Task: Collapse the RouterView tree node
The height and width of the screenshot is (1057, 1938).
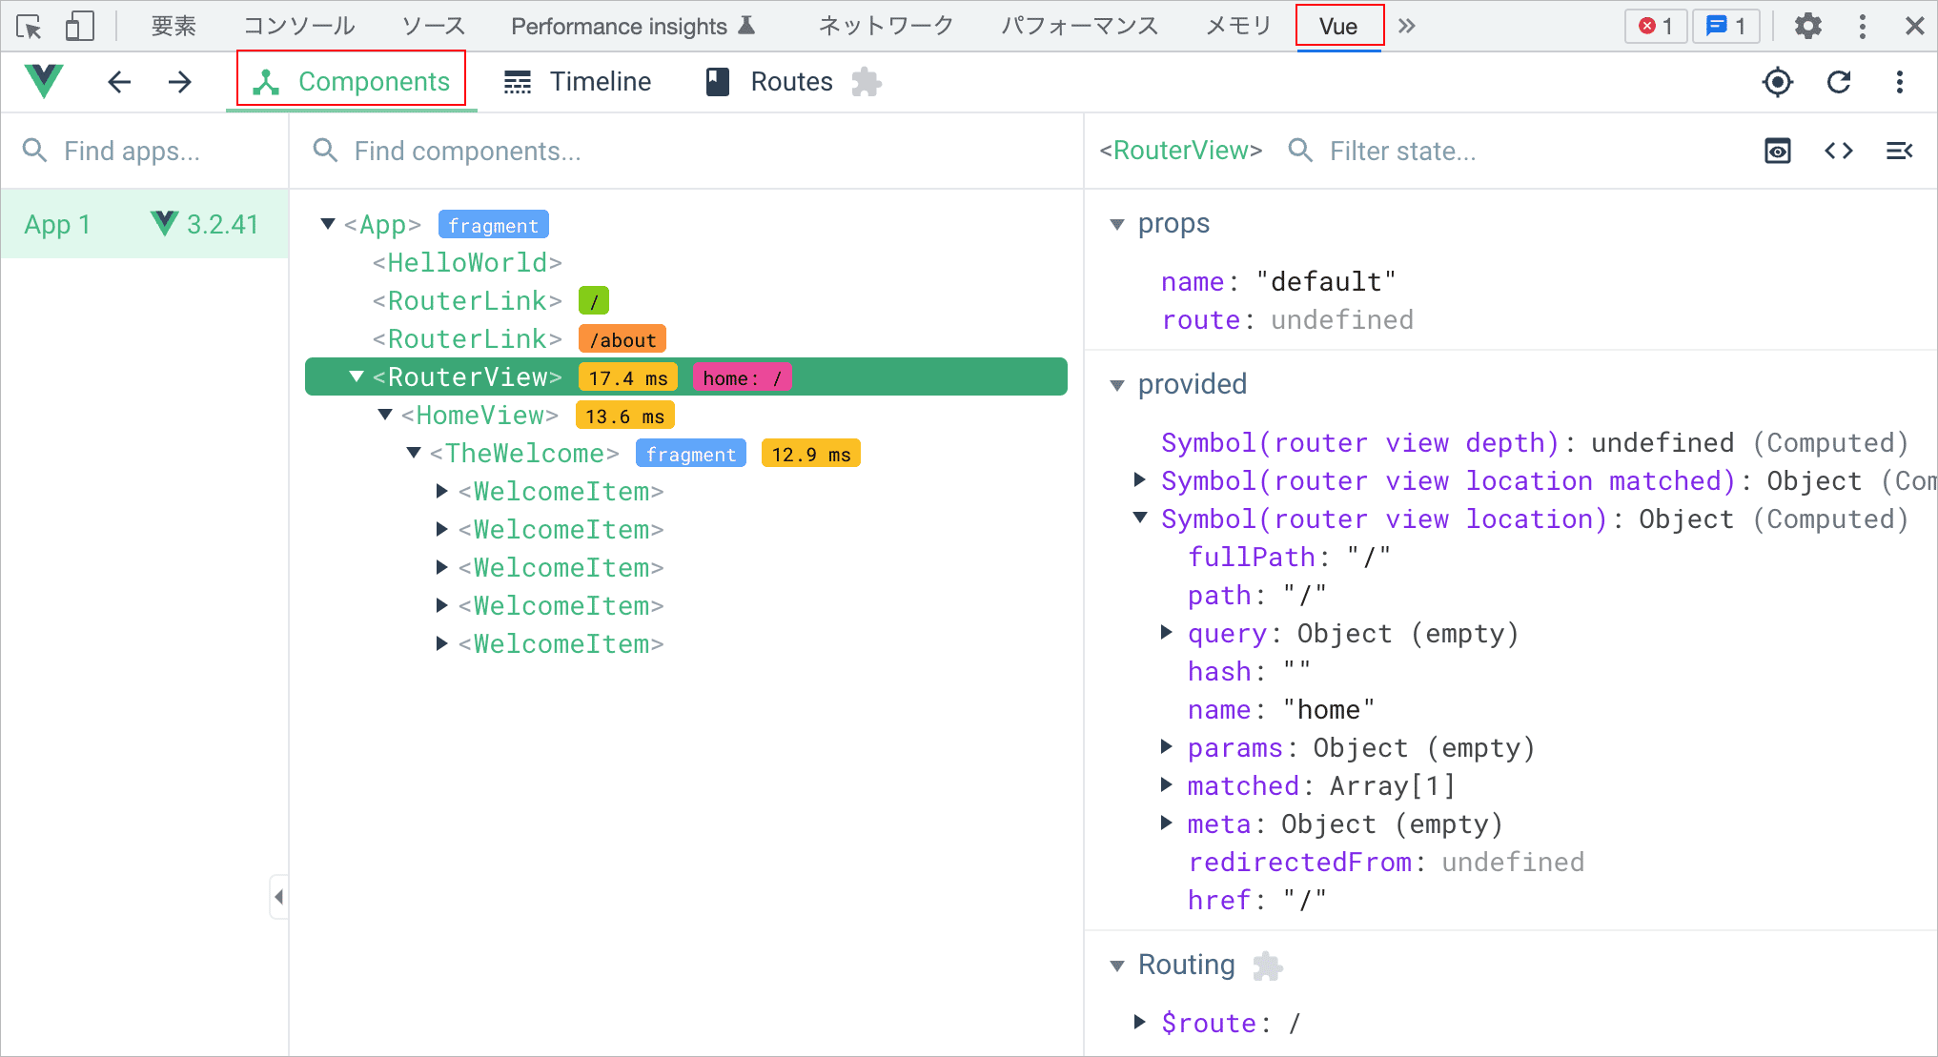Action: (x=357, y=376)
